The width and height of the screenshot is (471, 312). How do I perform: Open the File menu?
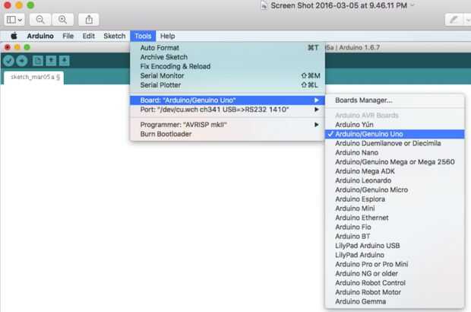(x=68, y=36)
